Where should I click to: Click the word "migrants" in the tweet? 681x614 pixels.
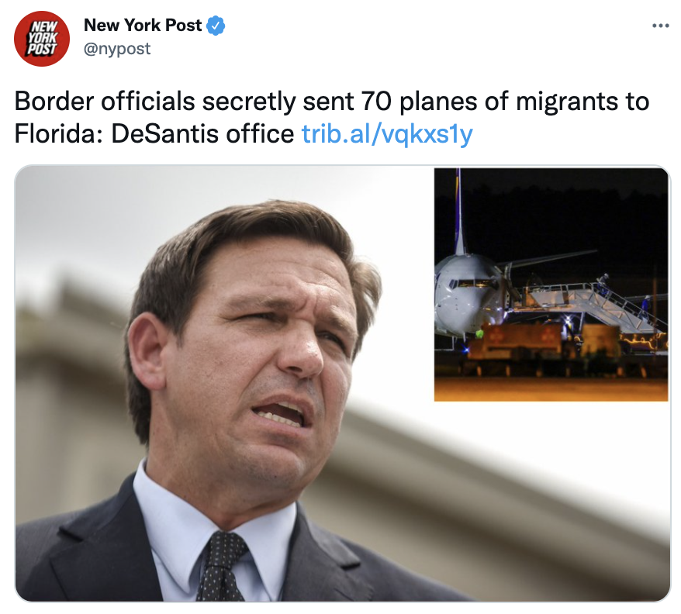[x=567, y=102]
